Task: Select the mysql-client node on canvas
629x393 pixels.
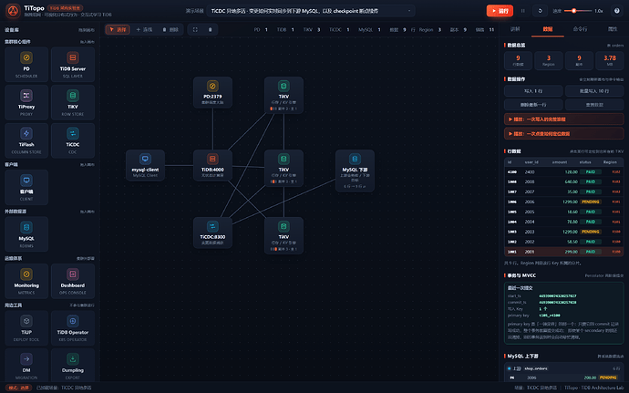Action: click(145, 165)
